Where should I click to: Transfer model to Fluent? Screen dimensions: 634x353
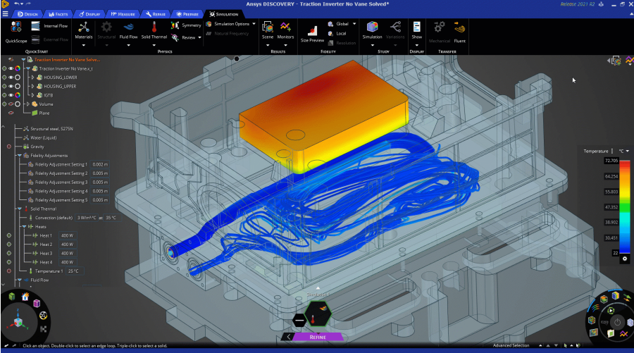click(459, 32)
